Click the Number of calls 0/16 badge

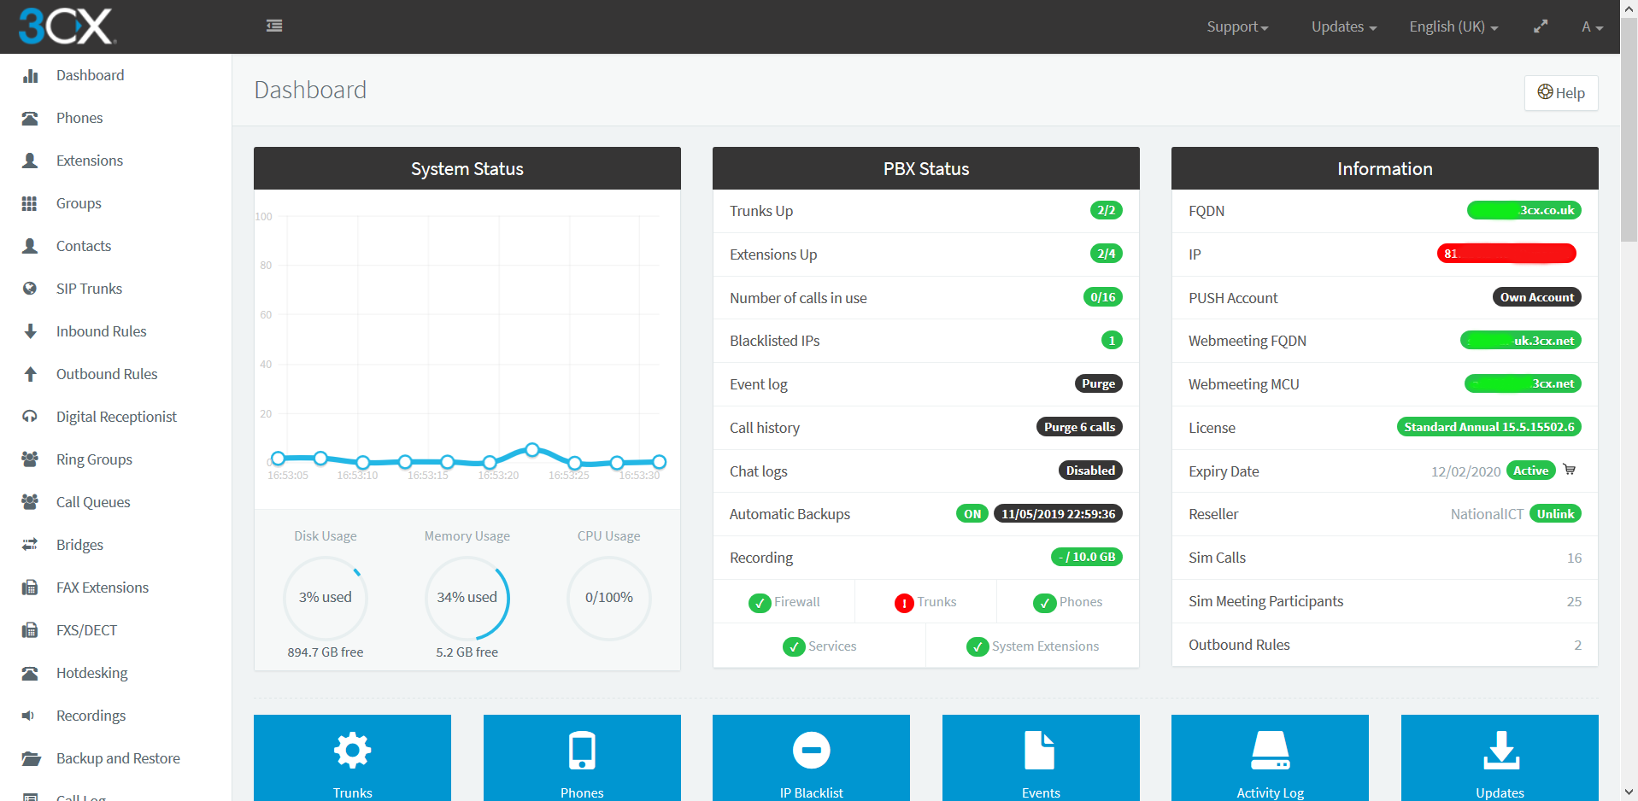(x=1103, y=297)
